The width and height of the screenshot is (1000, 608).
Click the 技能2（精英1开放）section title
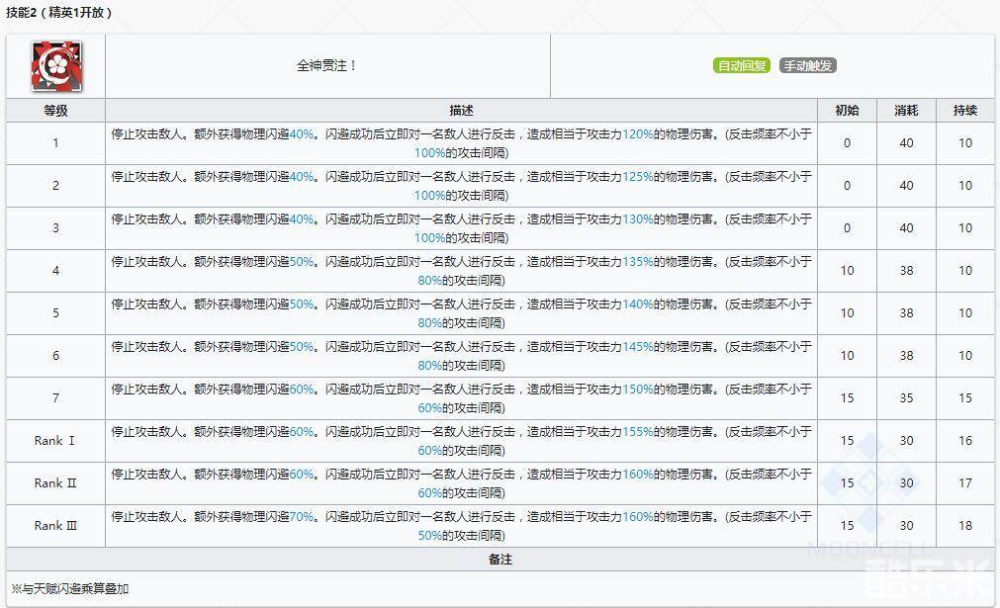tap(59, 13)
